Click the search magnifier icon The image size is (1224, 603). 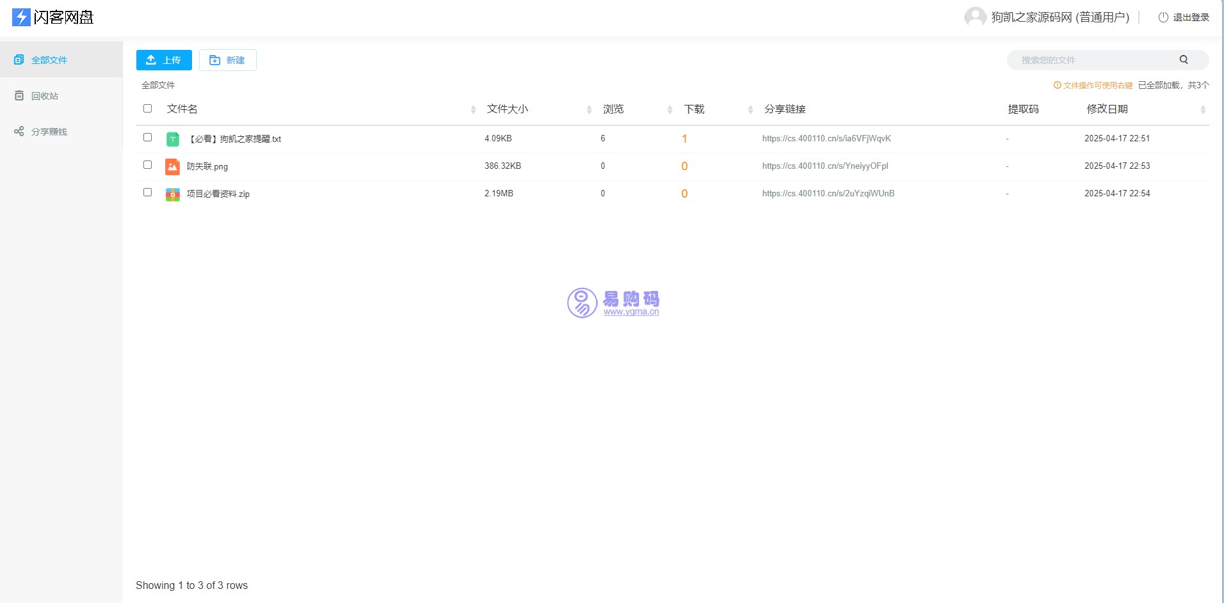pyautogui.click(x=1183, y=59)
